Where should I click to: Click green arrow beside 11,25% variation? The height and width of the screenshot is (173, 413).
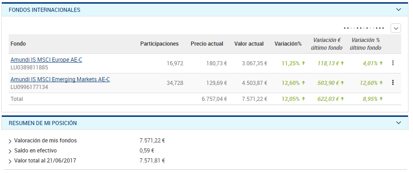pyautogui.click(x=303, y=63)
